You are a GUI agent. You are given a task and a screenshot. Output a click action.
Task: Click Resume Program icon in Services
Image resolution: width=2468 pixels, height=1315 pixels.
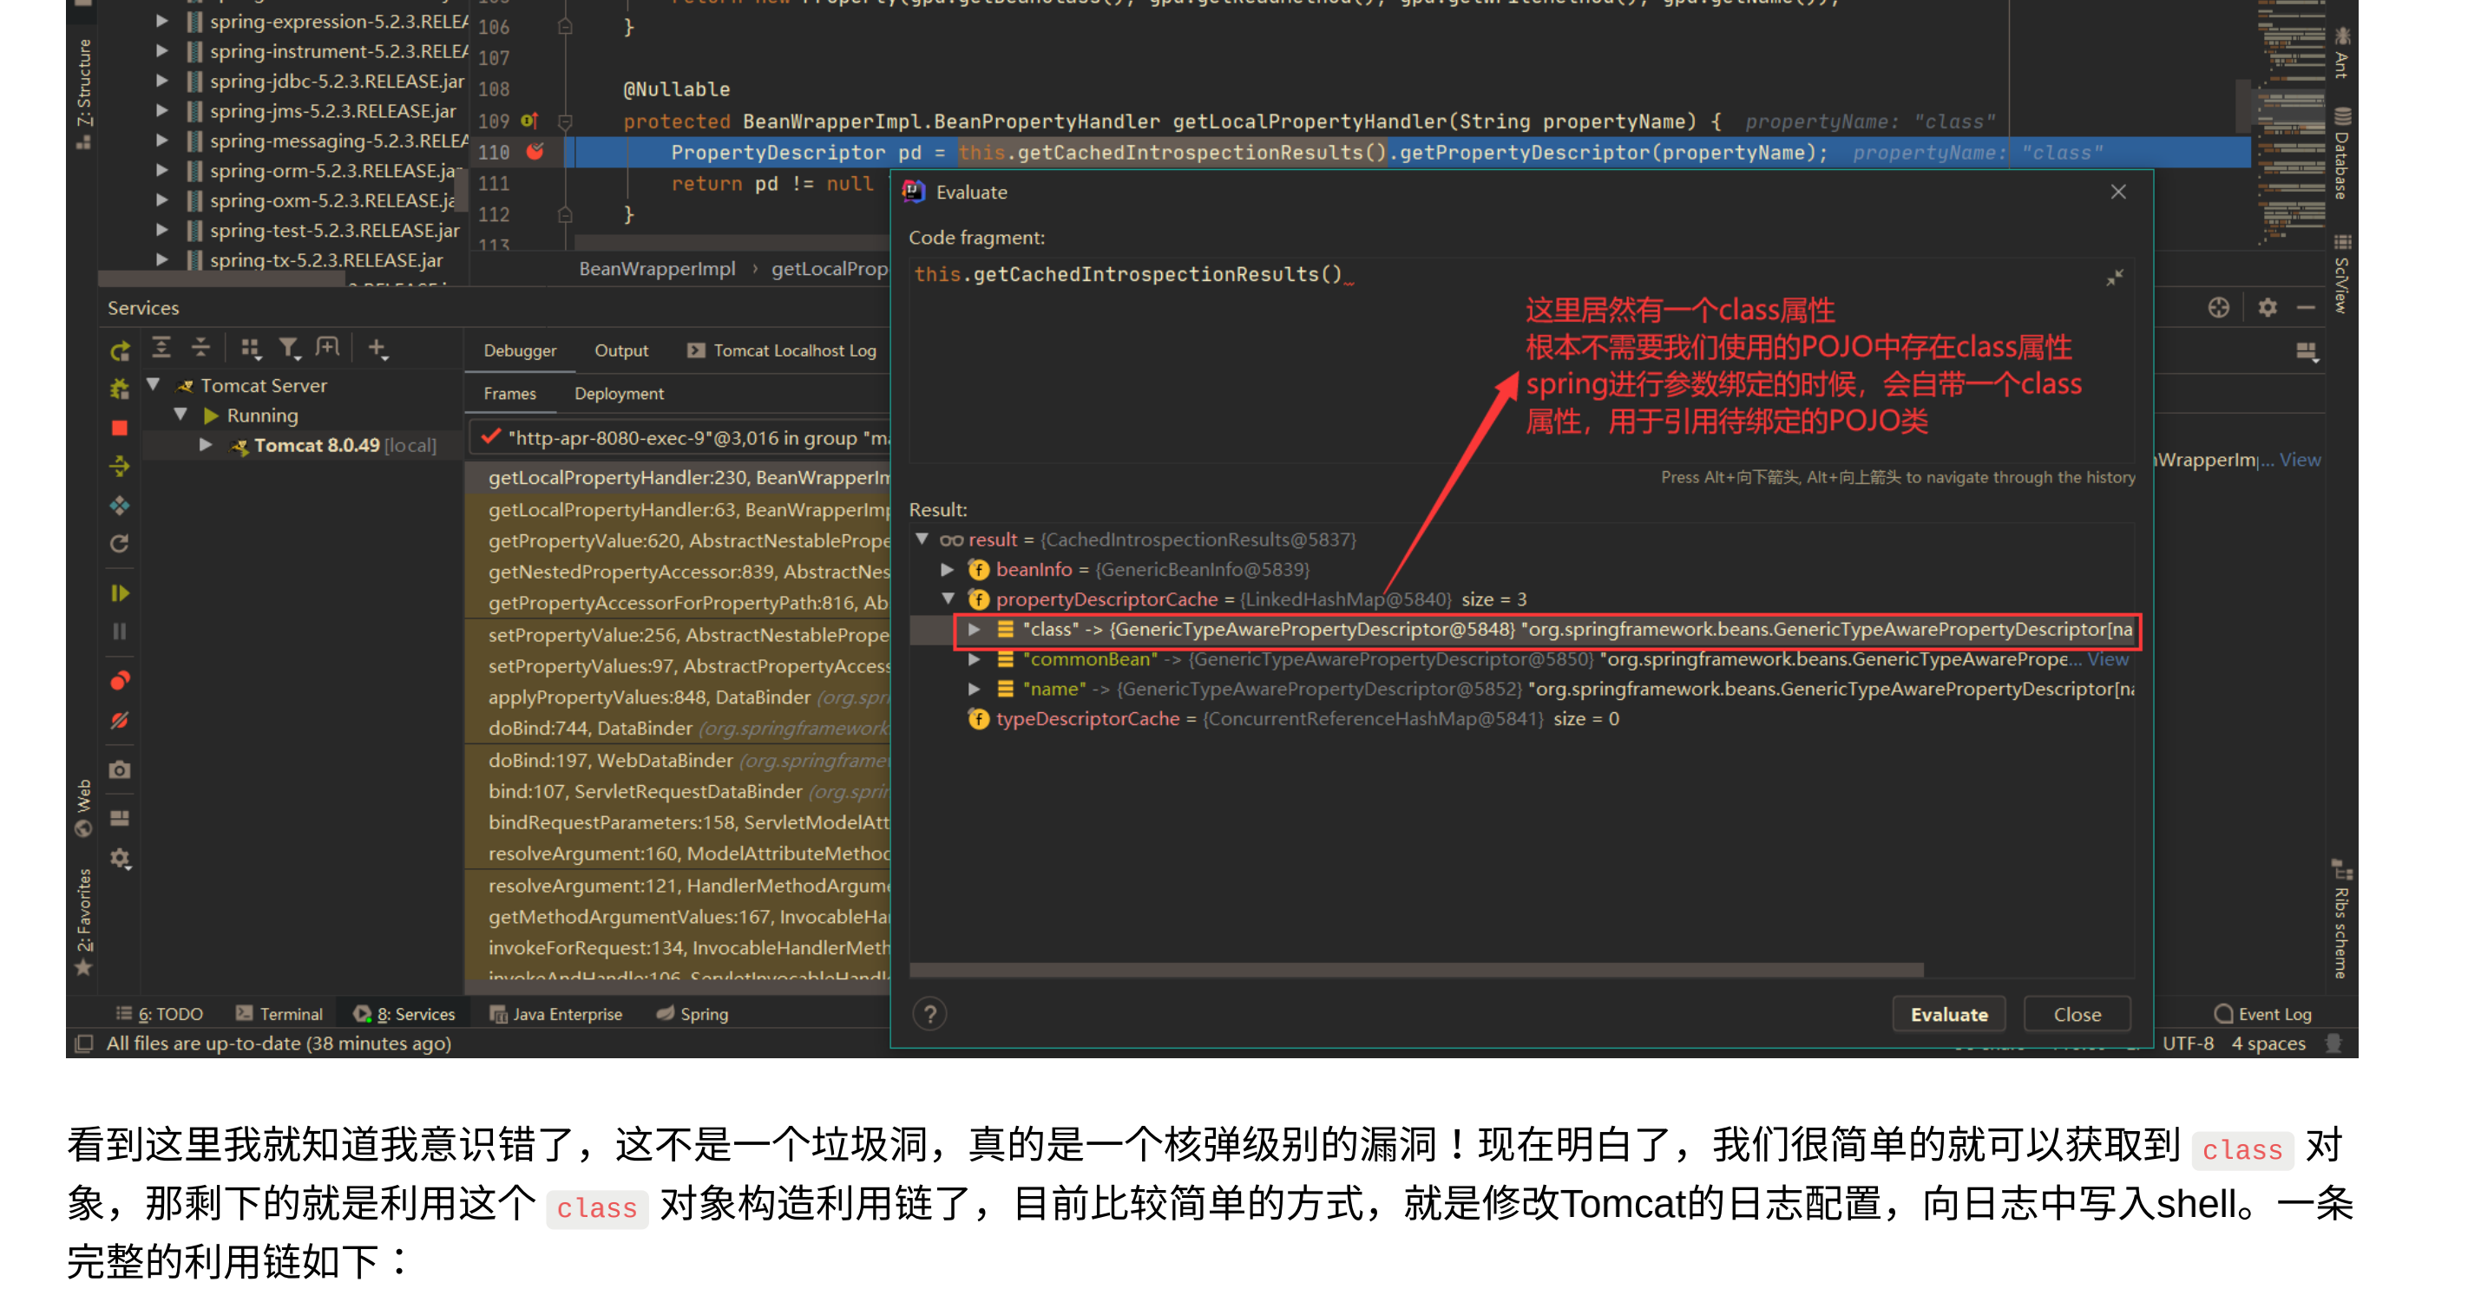tap(120, 592)
